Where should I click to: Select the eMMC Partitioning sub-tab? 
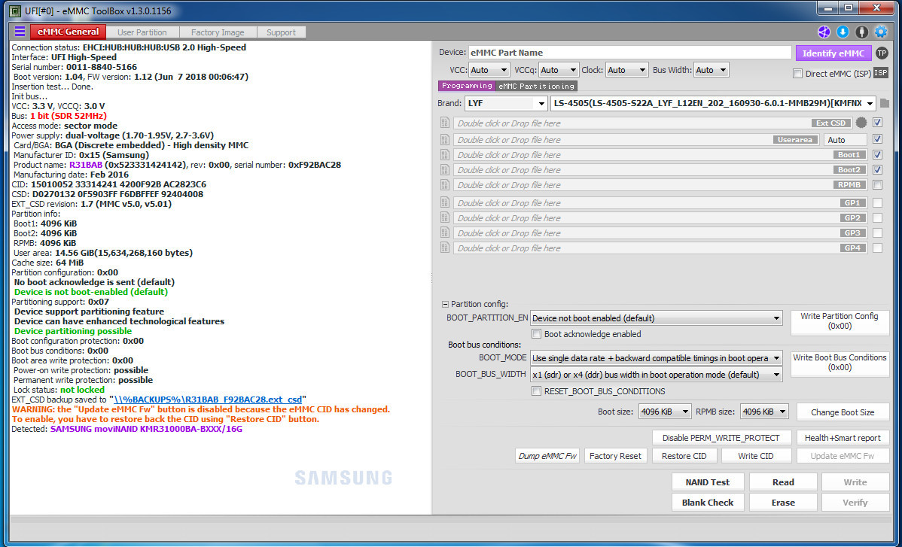point(536,86)
